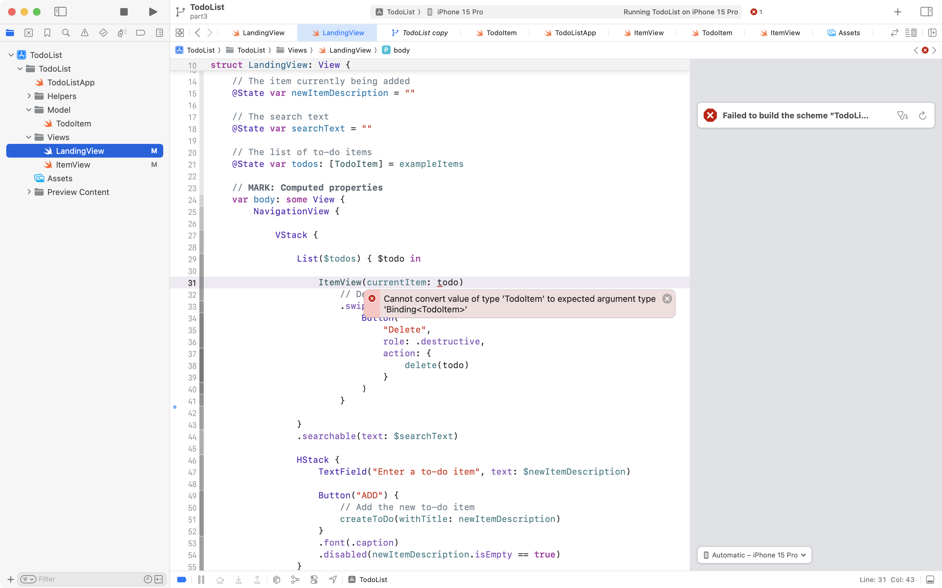Toggle breakpoints activation in debug bar

click(182, 580)
